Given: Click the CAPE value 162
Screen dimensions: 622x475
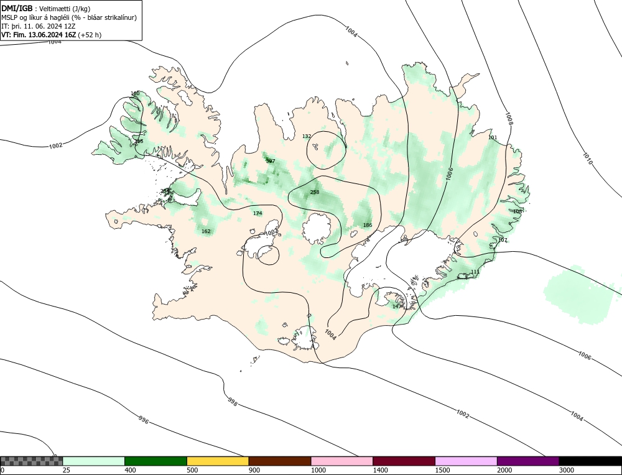Looking at the screenshot, I should click(206, 231).
